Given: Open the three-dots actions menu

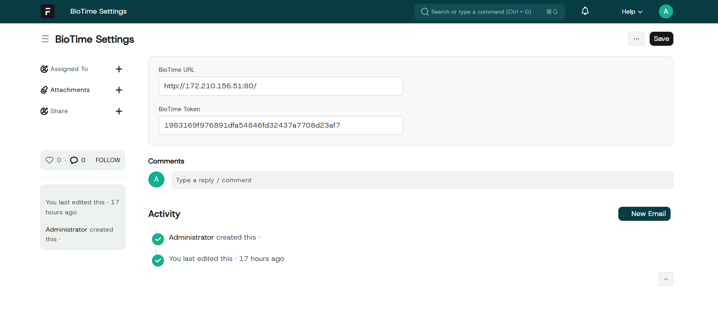Looking at the screenshot, I should click(636, 39).
